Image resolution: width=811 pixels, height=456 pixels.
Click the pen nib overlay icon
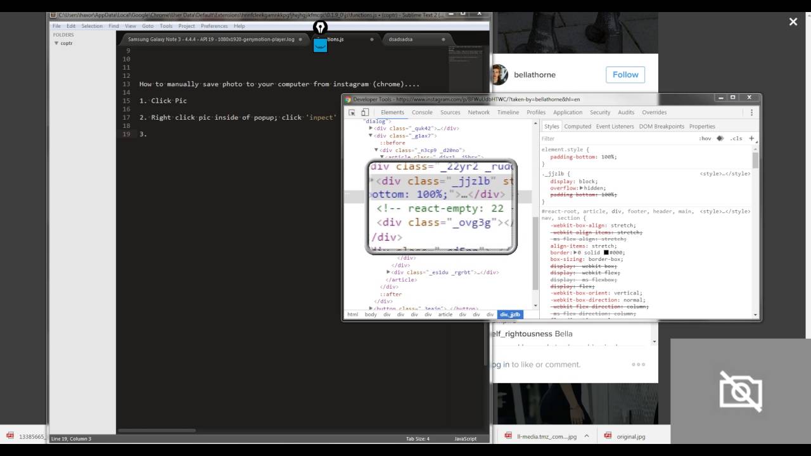pos(321,27)
